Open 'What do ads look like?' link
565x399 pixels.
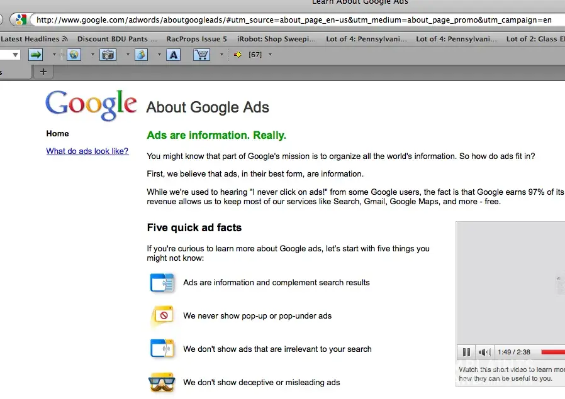[x=87, y=151]
